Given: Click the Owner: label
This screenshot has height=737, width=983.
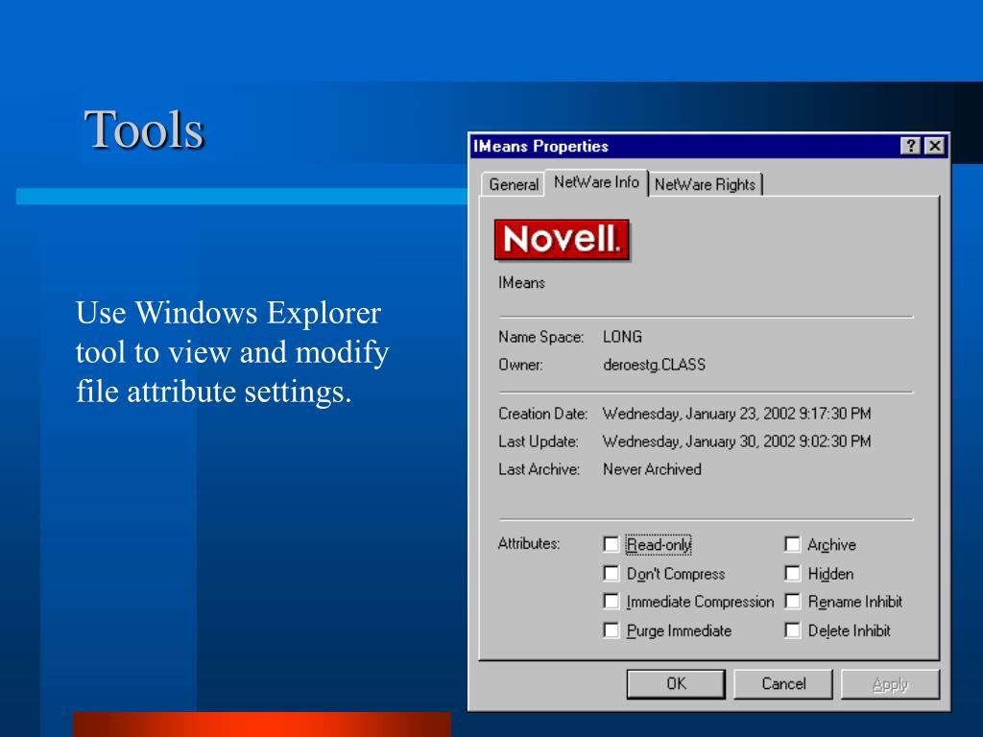Looking at the screenshot, I should pyautogui.click(x=520, y=365).
